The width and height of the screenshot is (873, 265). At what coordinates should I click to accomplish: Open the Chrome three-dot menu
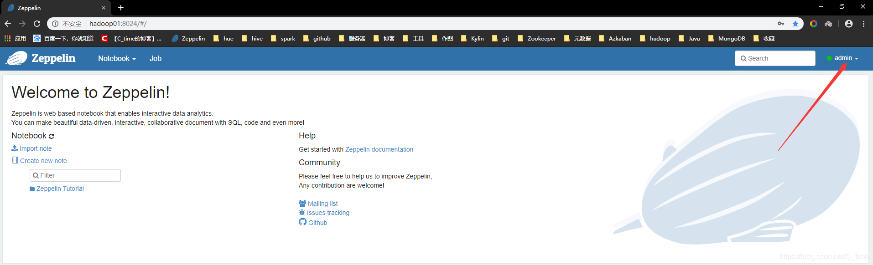point(863,24)
